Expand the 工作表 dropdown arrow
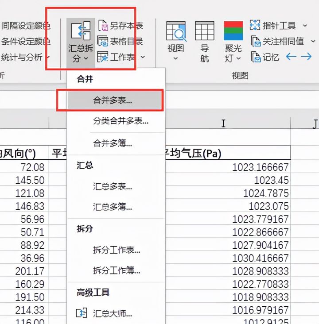This screenshot has width=319, height=324. (x=143, y=57)
